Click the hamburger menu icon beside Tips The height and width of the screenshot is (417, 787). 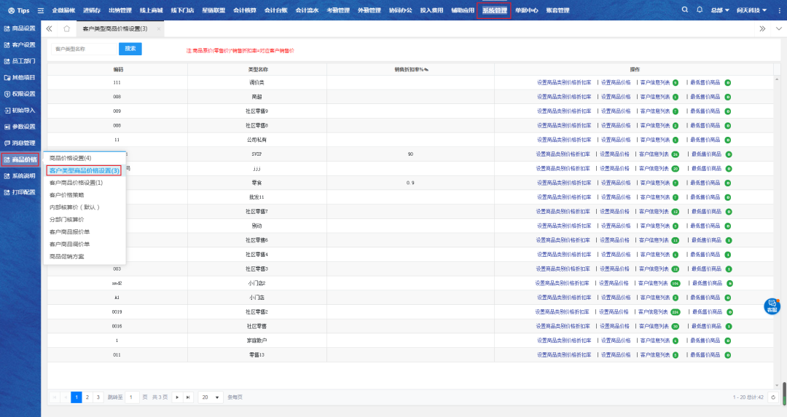click(x=41, y=11)
